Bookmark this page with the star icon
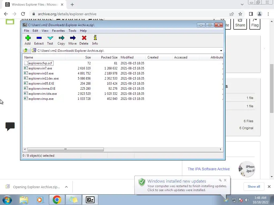This screenshot has width=274, height=205. pyautogui.click(x=240, y=14)
